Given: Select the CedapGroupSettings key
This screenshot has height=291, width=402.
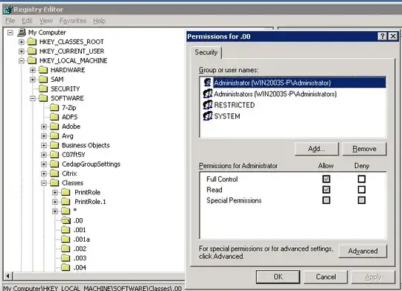Looking at the screenshot, I should (x=91, y=164).
